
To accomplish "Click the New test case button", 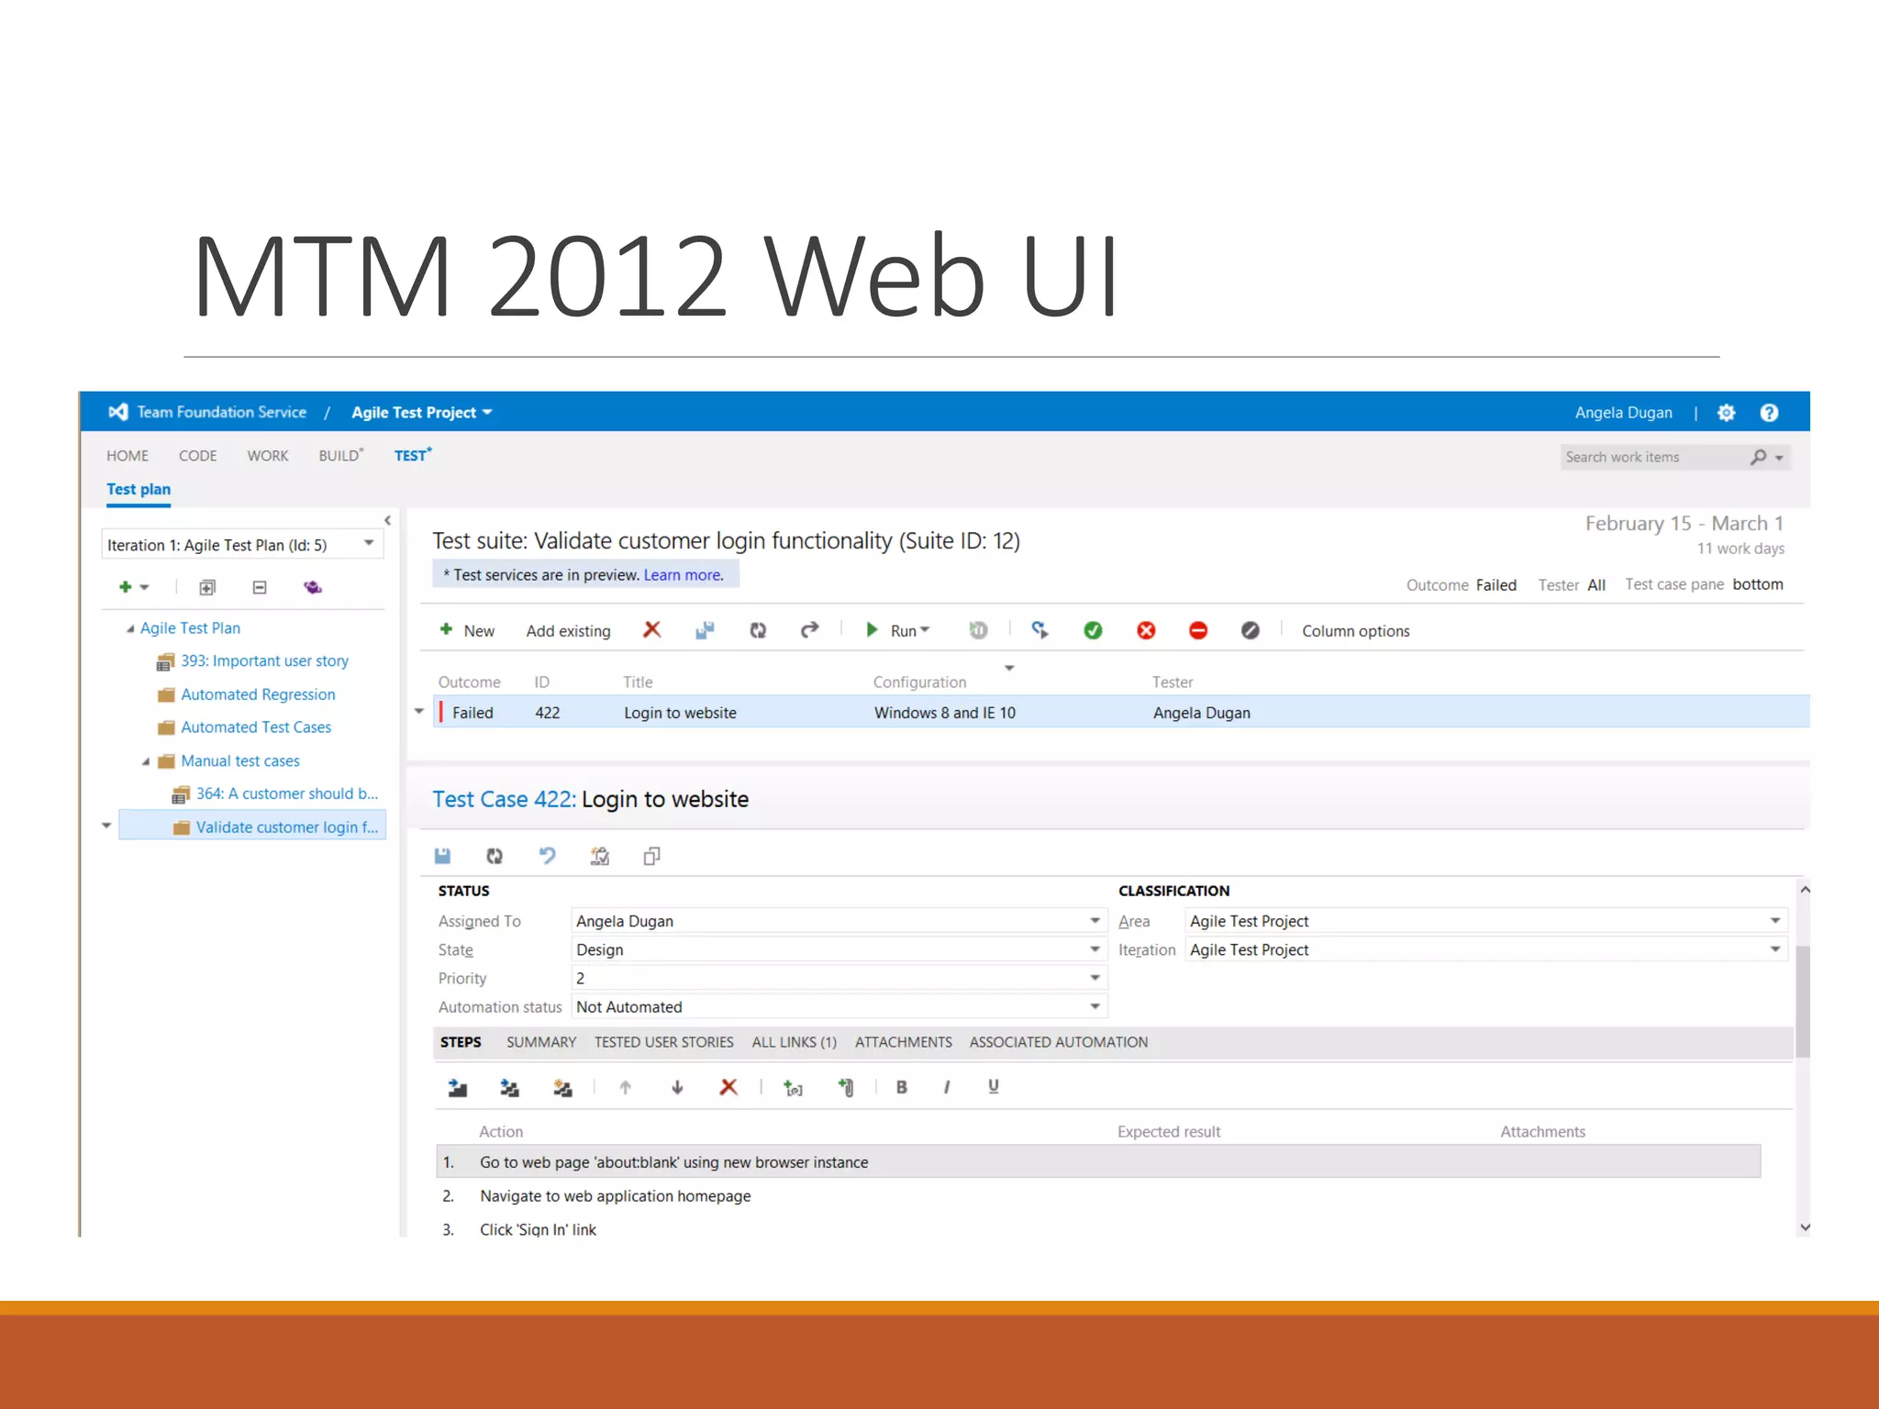I will click(467, 630).
